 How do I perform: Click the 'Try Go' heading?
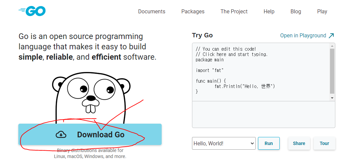pyautogui.click(x=202, y=35)
